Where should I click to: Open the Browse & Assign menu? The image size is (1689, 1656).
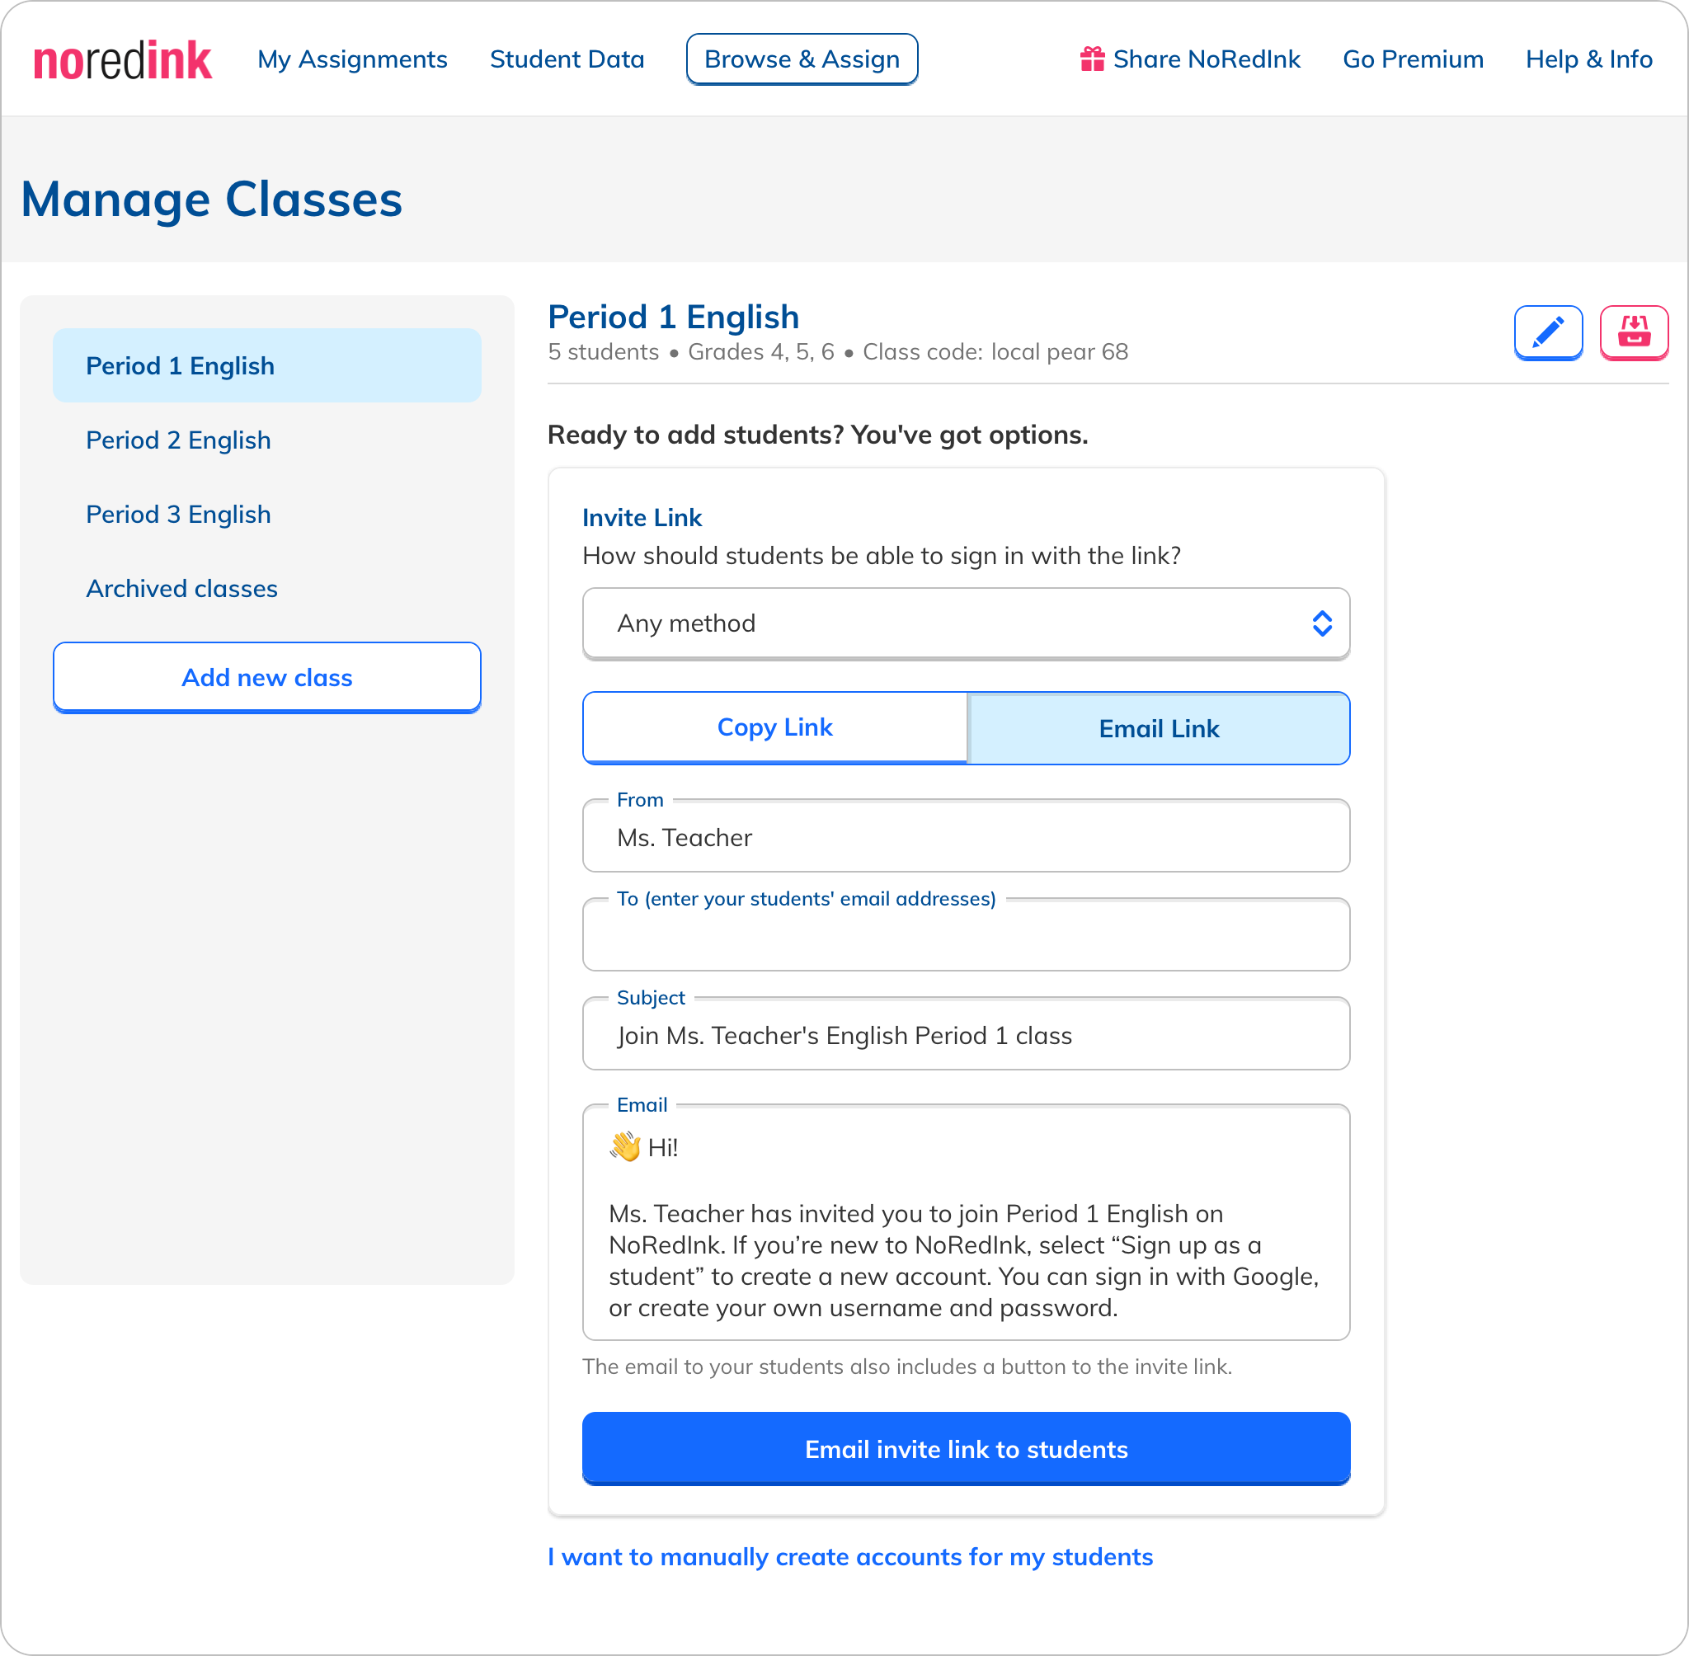(801, 59)
